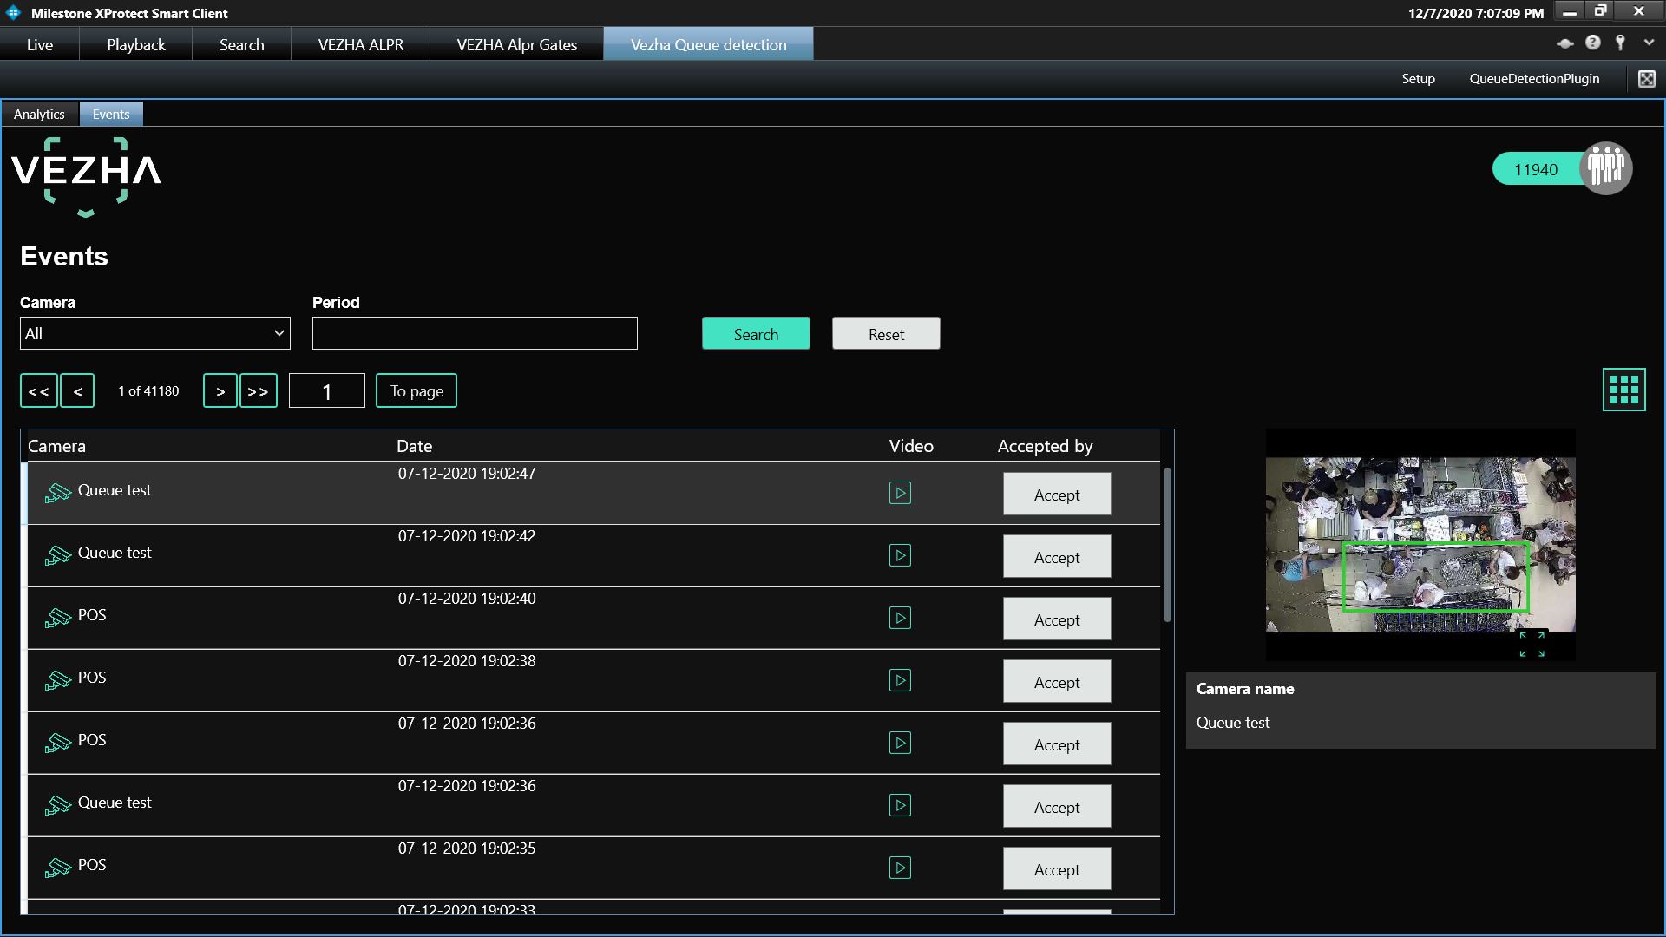Select the POS row at 19:02:40
Viewport: 1666px width, 937px height.
[594, 618]
